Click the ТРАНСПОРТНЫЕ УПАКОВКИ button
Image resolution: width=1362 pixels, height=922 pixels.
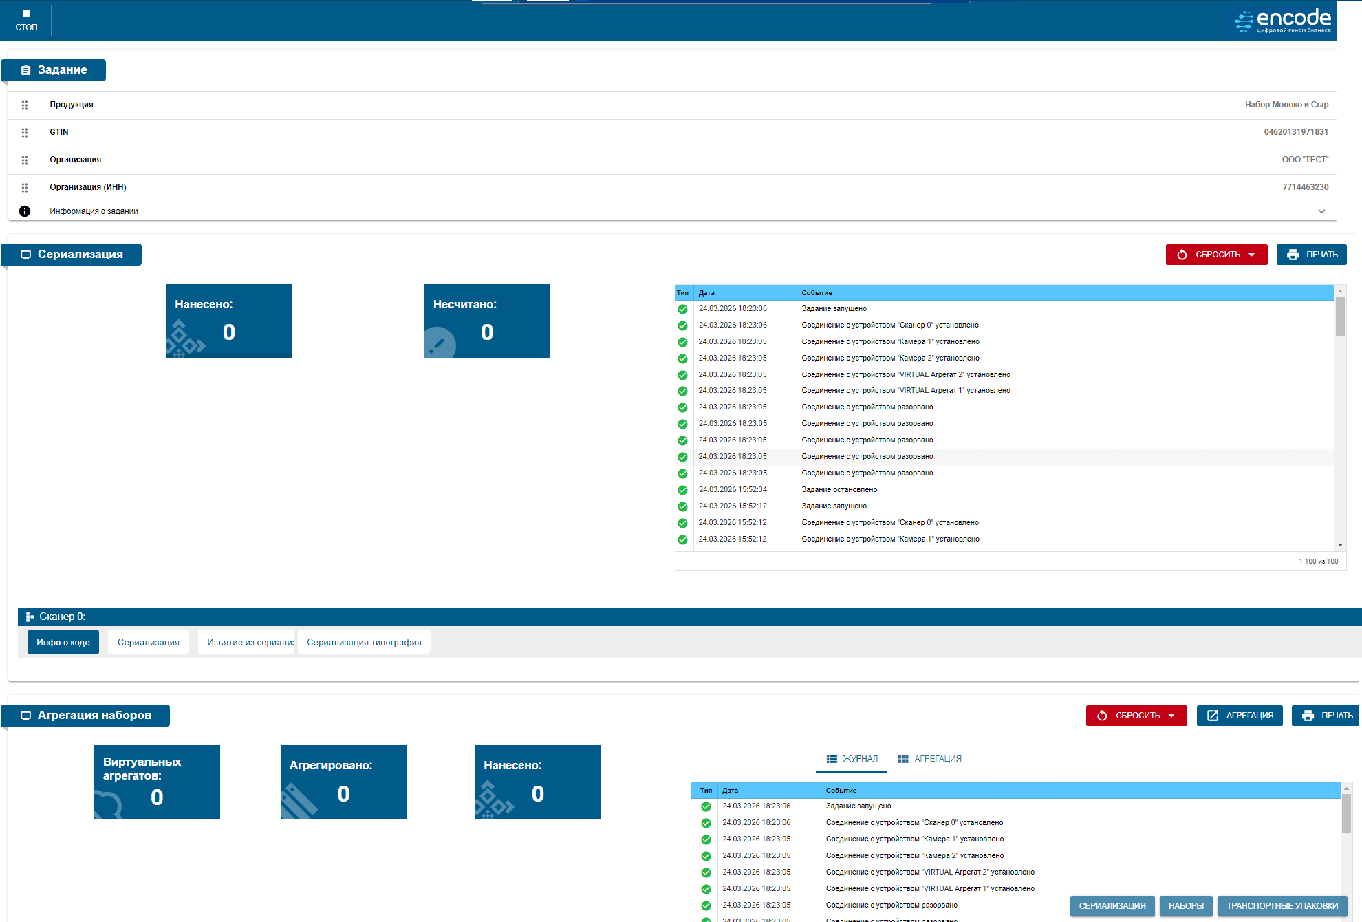pos(1282,906)
